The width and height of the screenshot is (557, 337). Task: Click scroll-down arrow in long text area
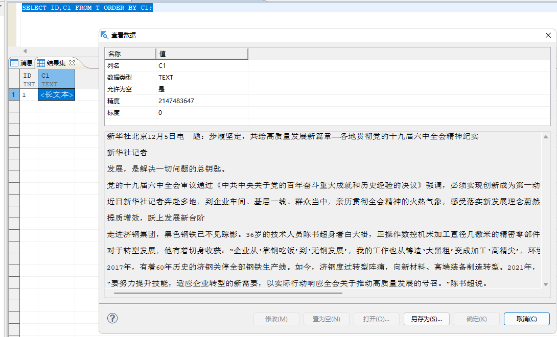(546, 284)
